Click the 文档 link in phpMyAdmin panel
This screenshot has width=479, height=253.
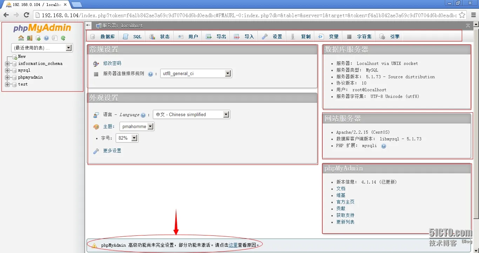click(341, 189)
